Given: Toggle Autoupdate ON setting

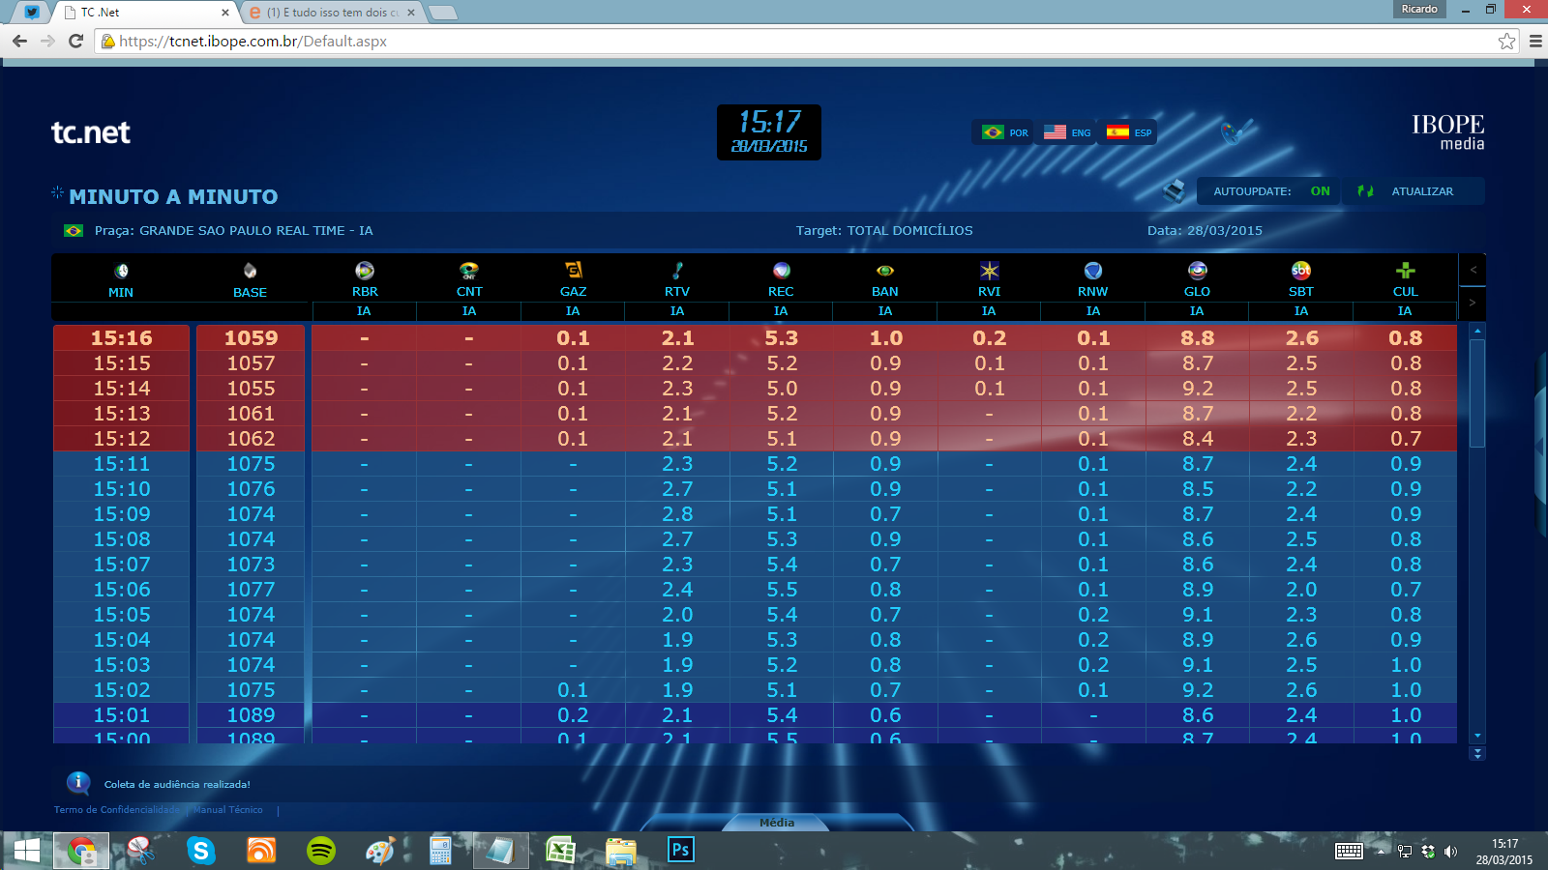Looking at the screenshot, I should tap(1320, 191).
